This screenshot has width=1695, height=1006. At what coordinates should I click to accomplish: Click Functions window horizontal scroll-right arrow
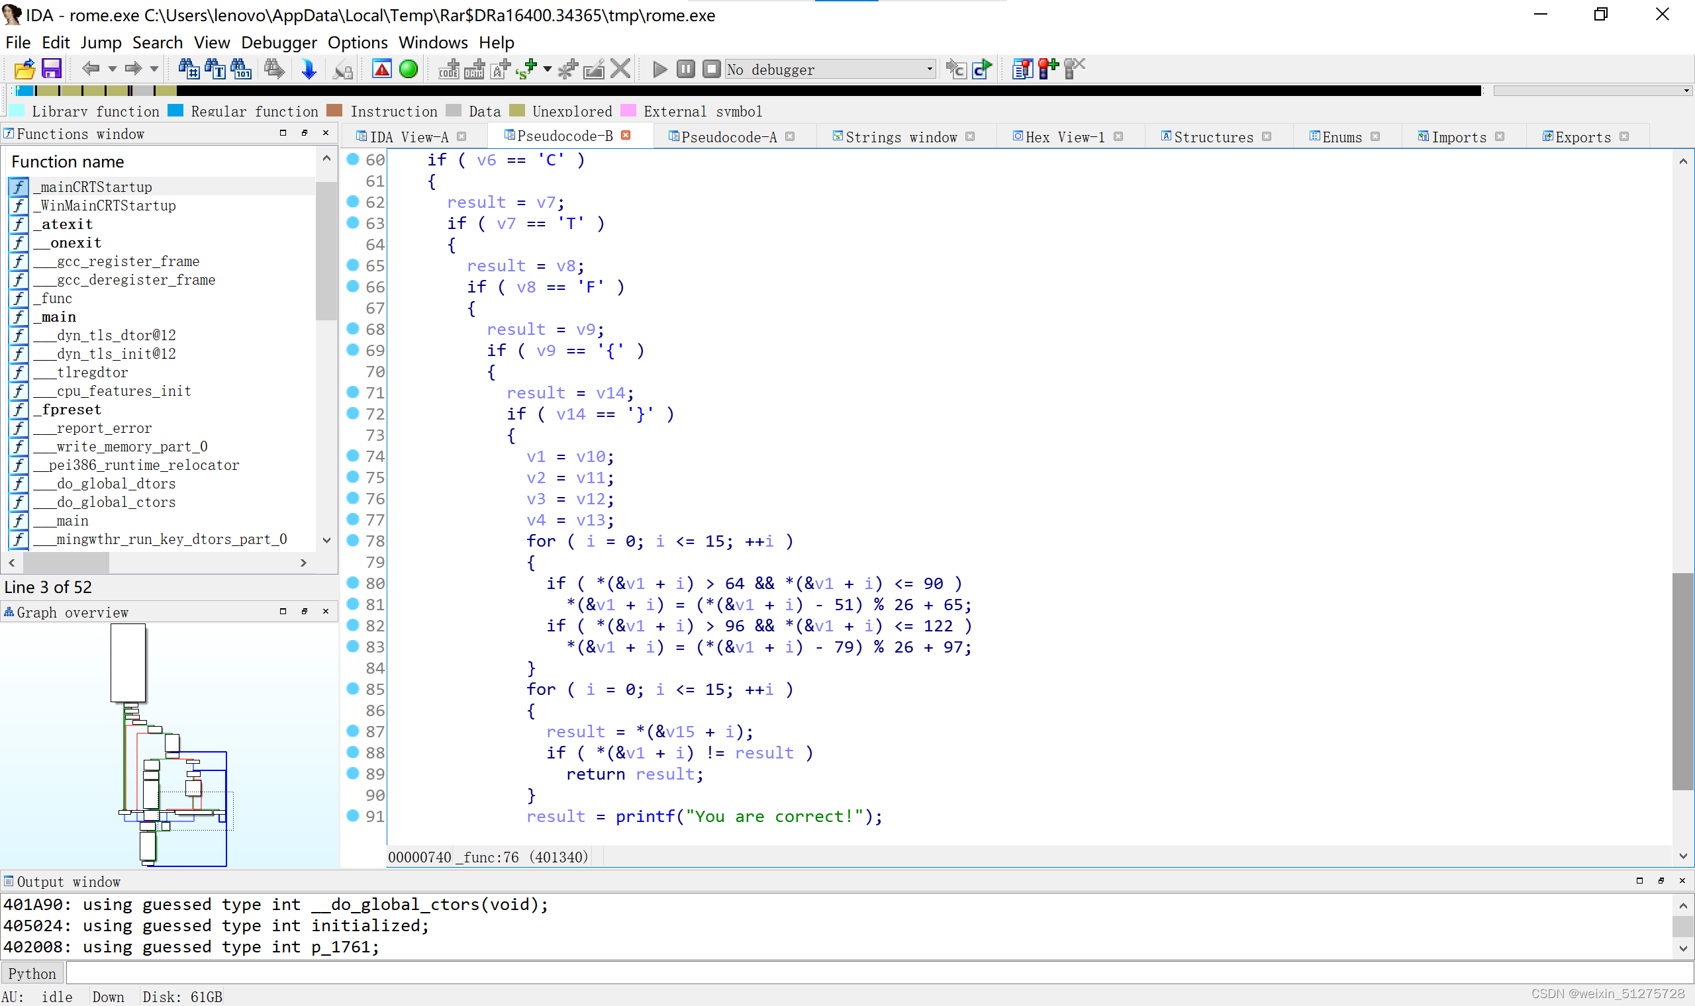click(x=303, y=563)
